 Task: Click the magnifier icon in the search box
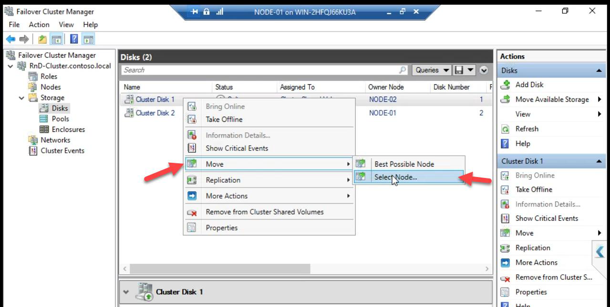[x=403, y=70]
